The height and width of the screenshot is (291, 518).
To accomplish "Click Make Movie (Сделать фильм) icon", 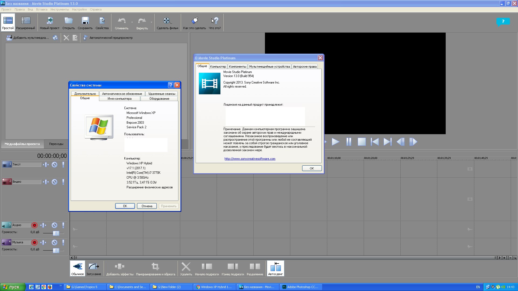I will pos(167,22).
